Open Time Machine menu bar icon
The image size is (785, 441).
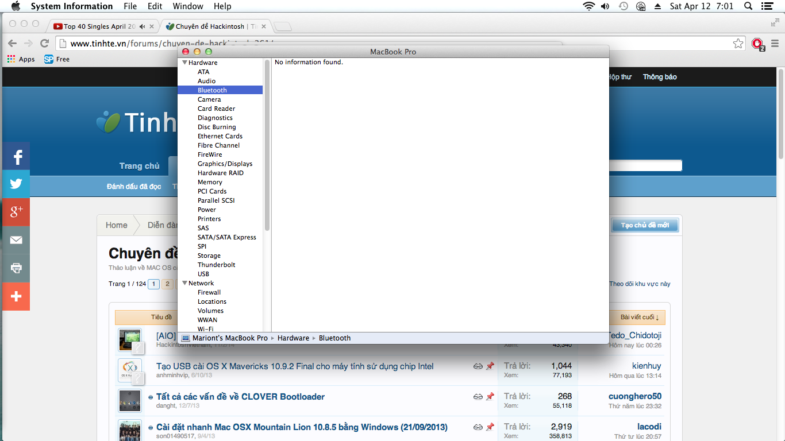624,6
